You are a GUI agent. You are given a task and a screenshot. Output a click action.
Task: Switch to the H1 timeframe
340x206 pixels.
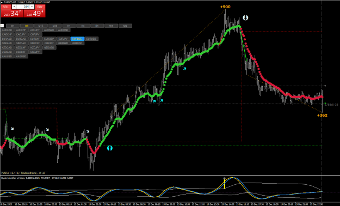click(x=69, y=26)
